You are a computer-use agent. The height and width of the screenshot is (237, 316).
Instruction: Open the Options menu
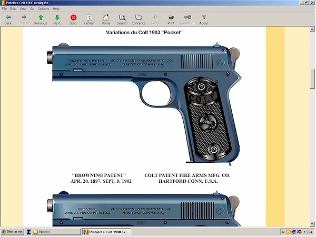43,8
